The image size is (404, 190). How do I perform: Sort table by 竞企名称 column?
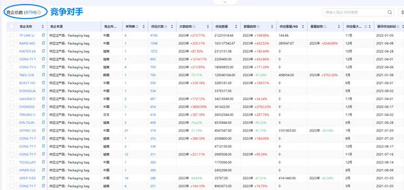point(42,27)
